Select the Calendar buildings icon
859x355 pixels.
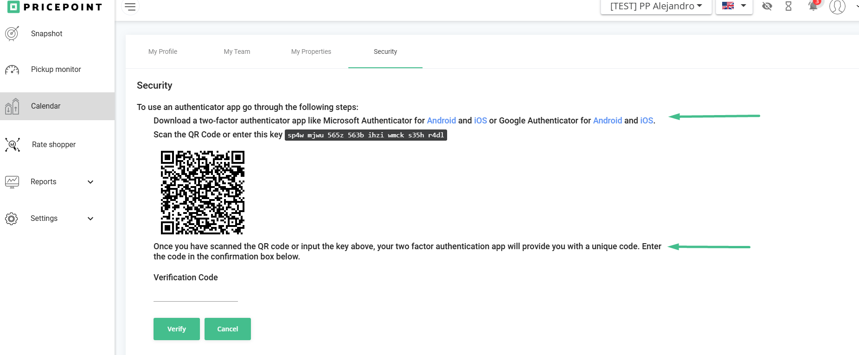click(12, 106)
